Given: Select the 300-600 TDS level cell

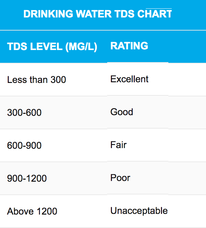Looking at the screenshot, I should (24, 112).
